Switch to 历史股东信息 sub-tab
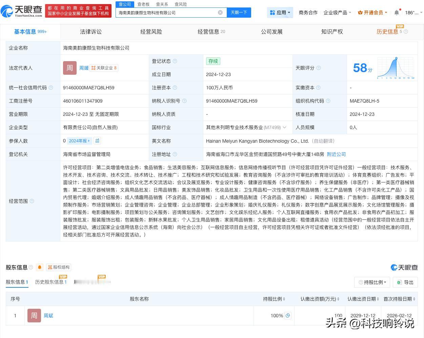Screen dimensions: 424x338 click(x=51, y=282)
